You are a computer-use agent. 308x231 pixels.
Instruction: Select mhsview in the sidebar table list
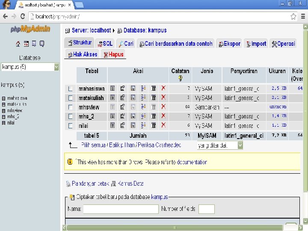(x=15, y=110)
